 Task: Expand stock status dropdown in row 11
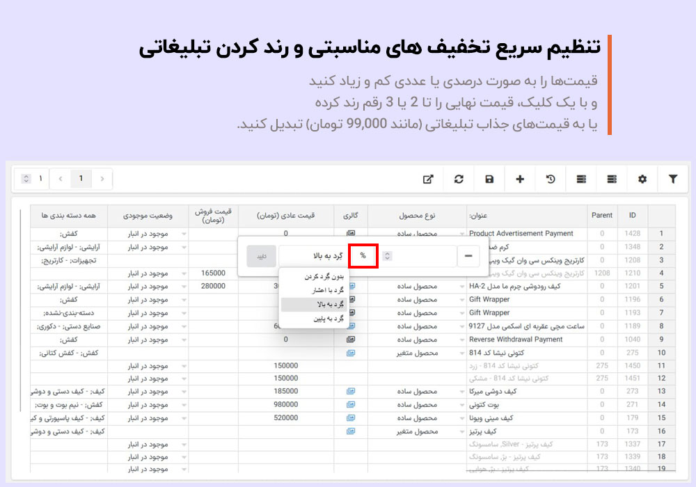click(x=184, y=367)
